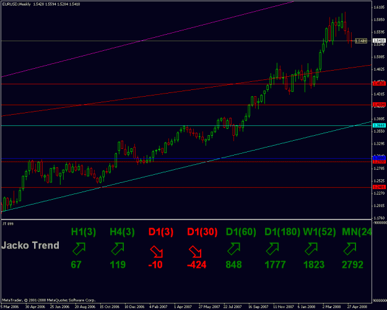Click the JT 099 indicator sub-window label
The width and height of the screenshot is (387, 310).
(x=8, y=224)
